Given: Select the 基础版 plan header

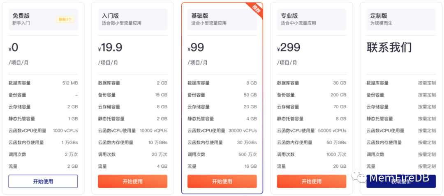Looking at the screenshot, I should pos(222,19).
